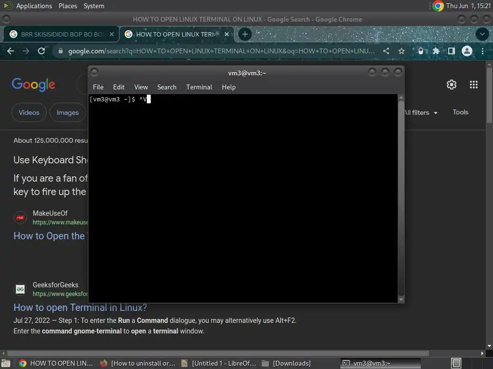Viewport: 493px width, 369px height.
Task: Switch to vm3@vm3:~ terminal in taskbar
Action: 380,363
